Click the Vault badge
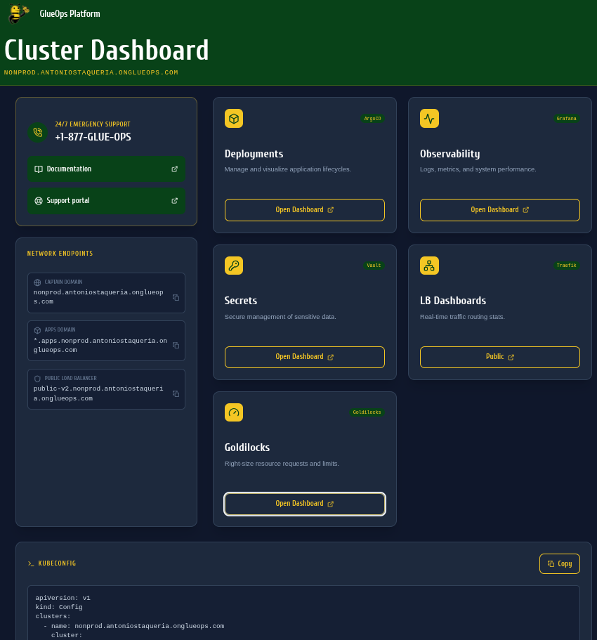Viewport: 597px width, 640px height. (x=374, y=266)
